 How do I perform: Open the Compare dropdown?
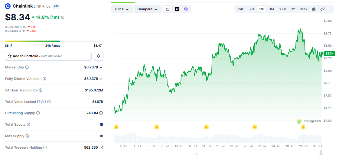coord(148,9)
